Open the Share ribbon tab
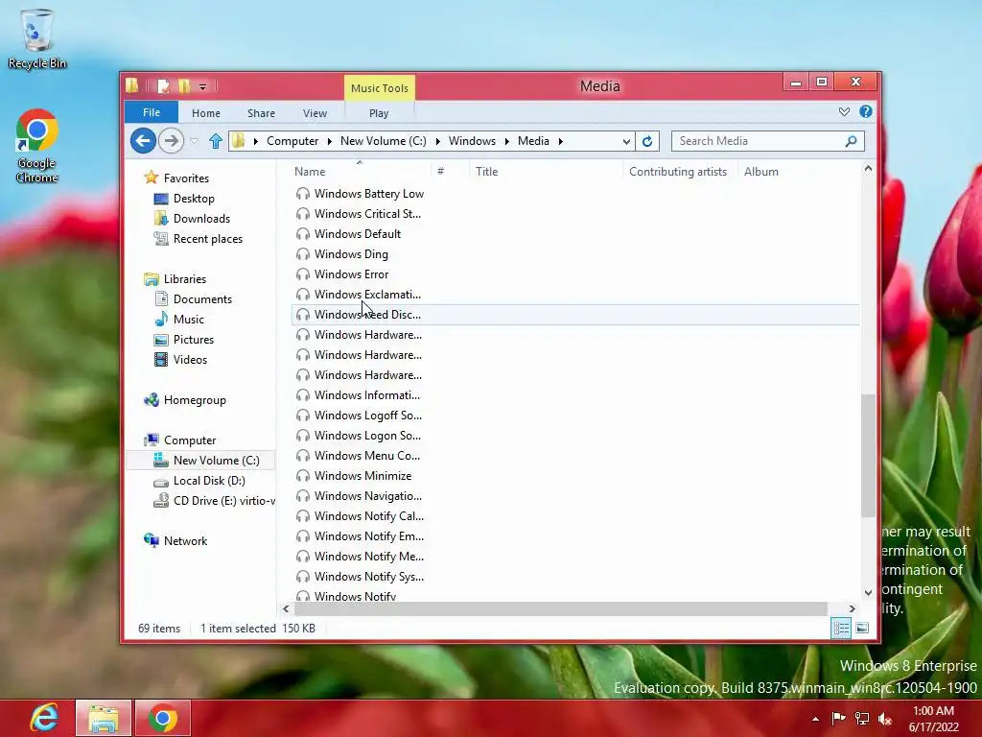Screen dimensions: 982x737 (261, 113)
